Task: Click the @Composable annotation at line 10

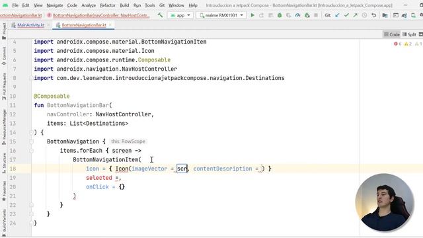Action: coord(52,96)
